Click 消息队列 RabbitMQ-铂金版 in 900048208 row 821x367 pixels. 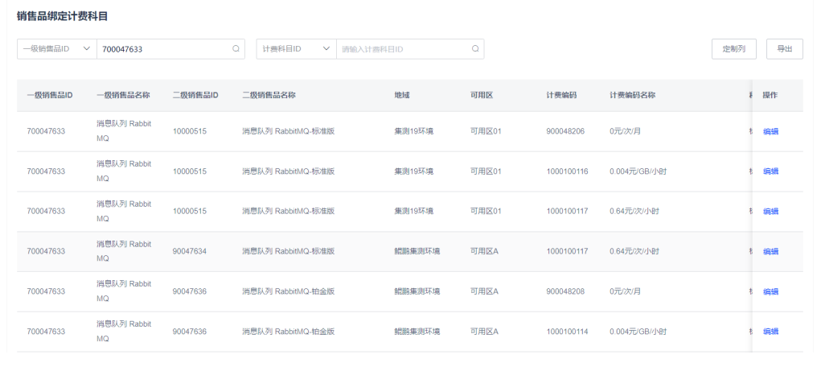coord(288,291)
